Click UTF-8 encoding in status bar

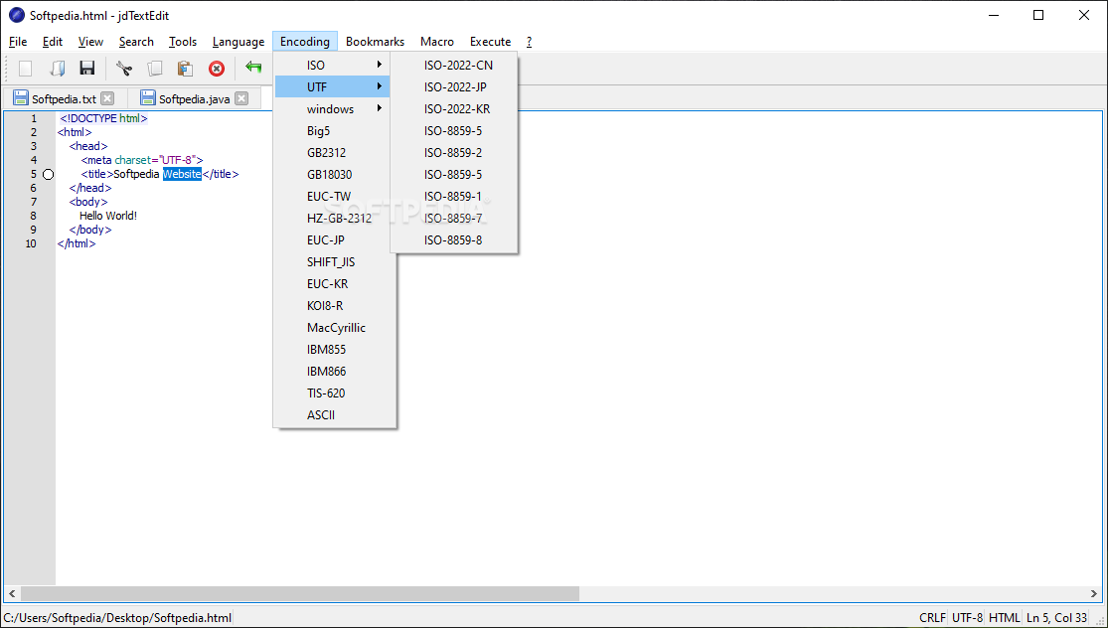967,617
